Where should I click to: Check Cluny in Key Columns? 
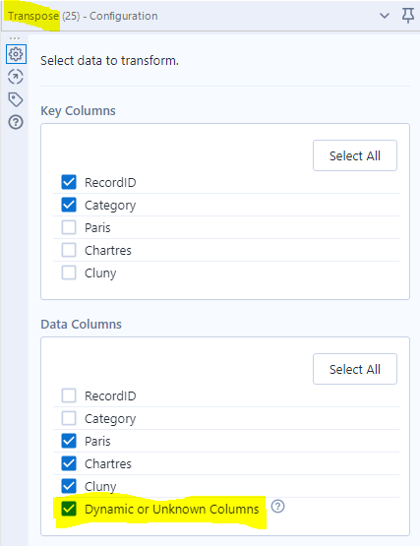pos(69,273)
